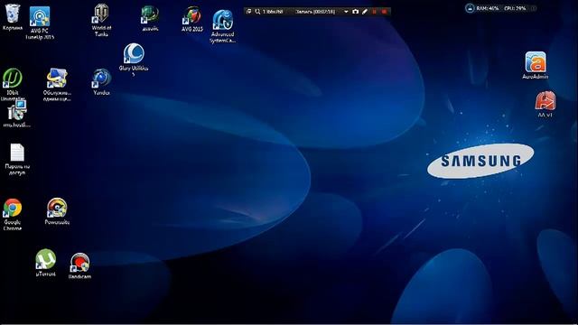The image size is (578, 325).
Task: Click the RAM usage percentage readout
Action: pos(488,8)
